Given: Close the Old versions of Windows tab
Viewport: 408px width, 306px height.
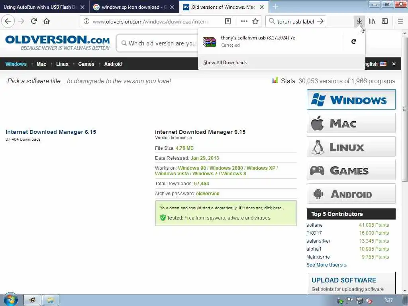Looking at the screenshot, I should 262,7.
